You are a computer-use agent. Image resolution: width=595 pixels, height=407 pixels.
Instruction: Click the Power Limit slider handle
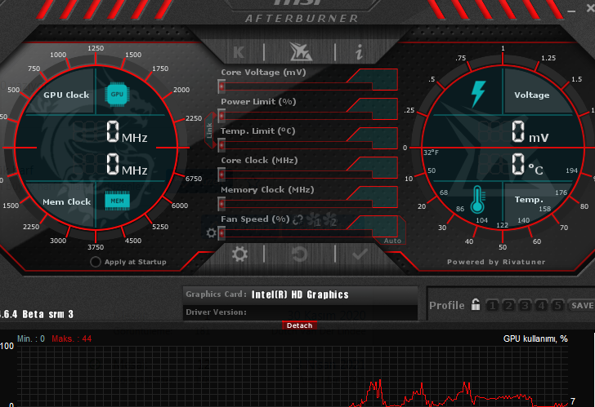(222, 116)
